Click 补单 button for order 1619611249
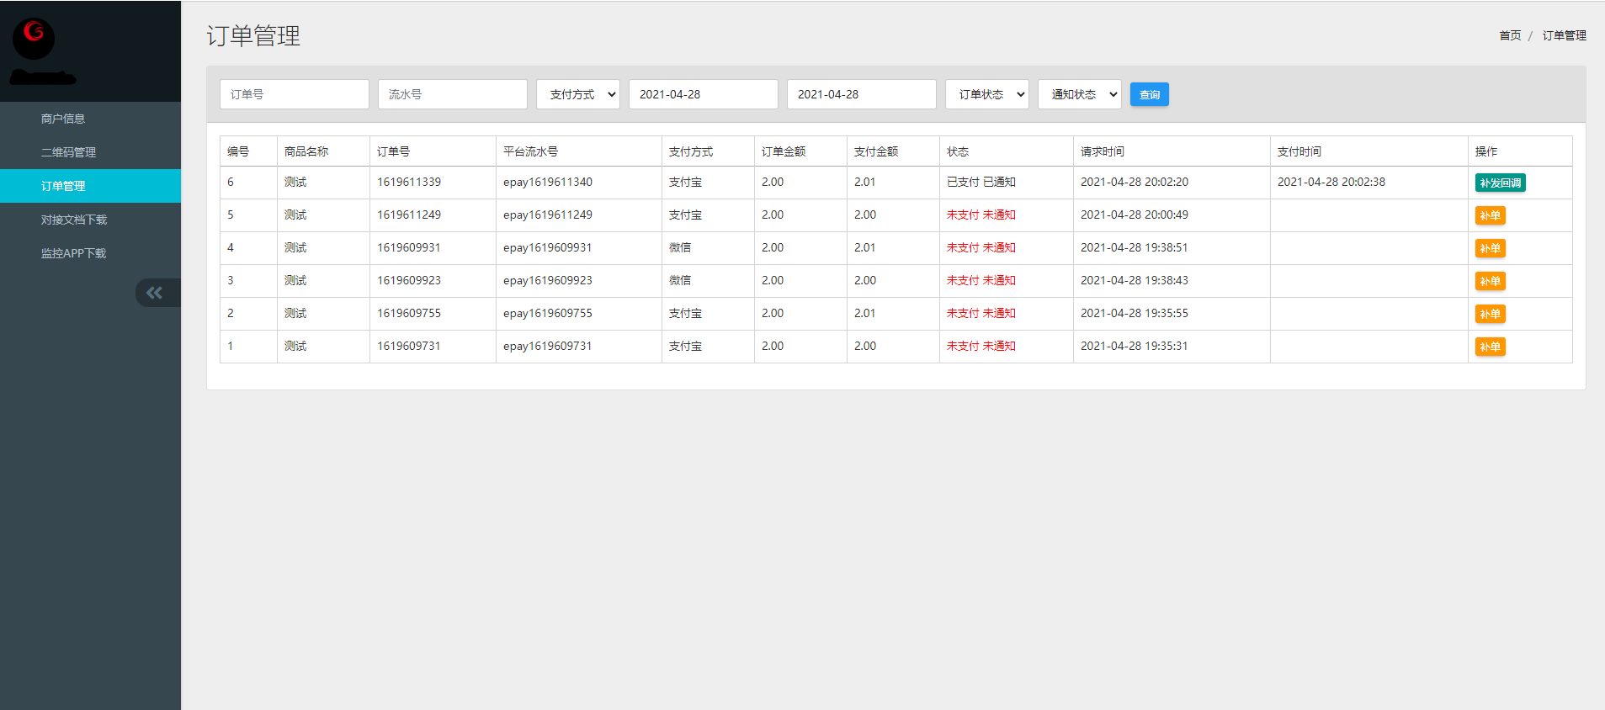Image resolution: width=1605 pixels, height=710 pixels. [1490, 215]
